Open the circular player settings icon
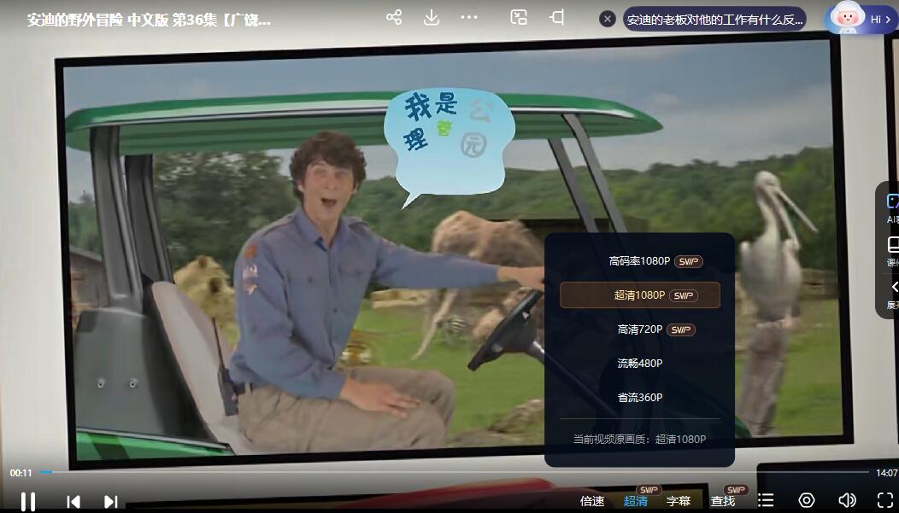 806,500
